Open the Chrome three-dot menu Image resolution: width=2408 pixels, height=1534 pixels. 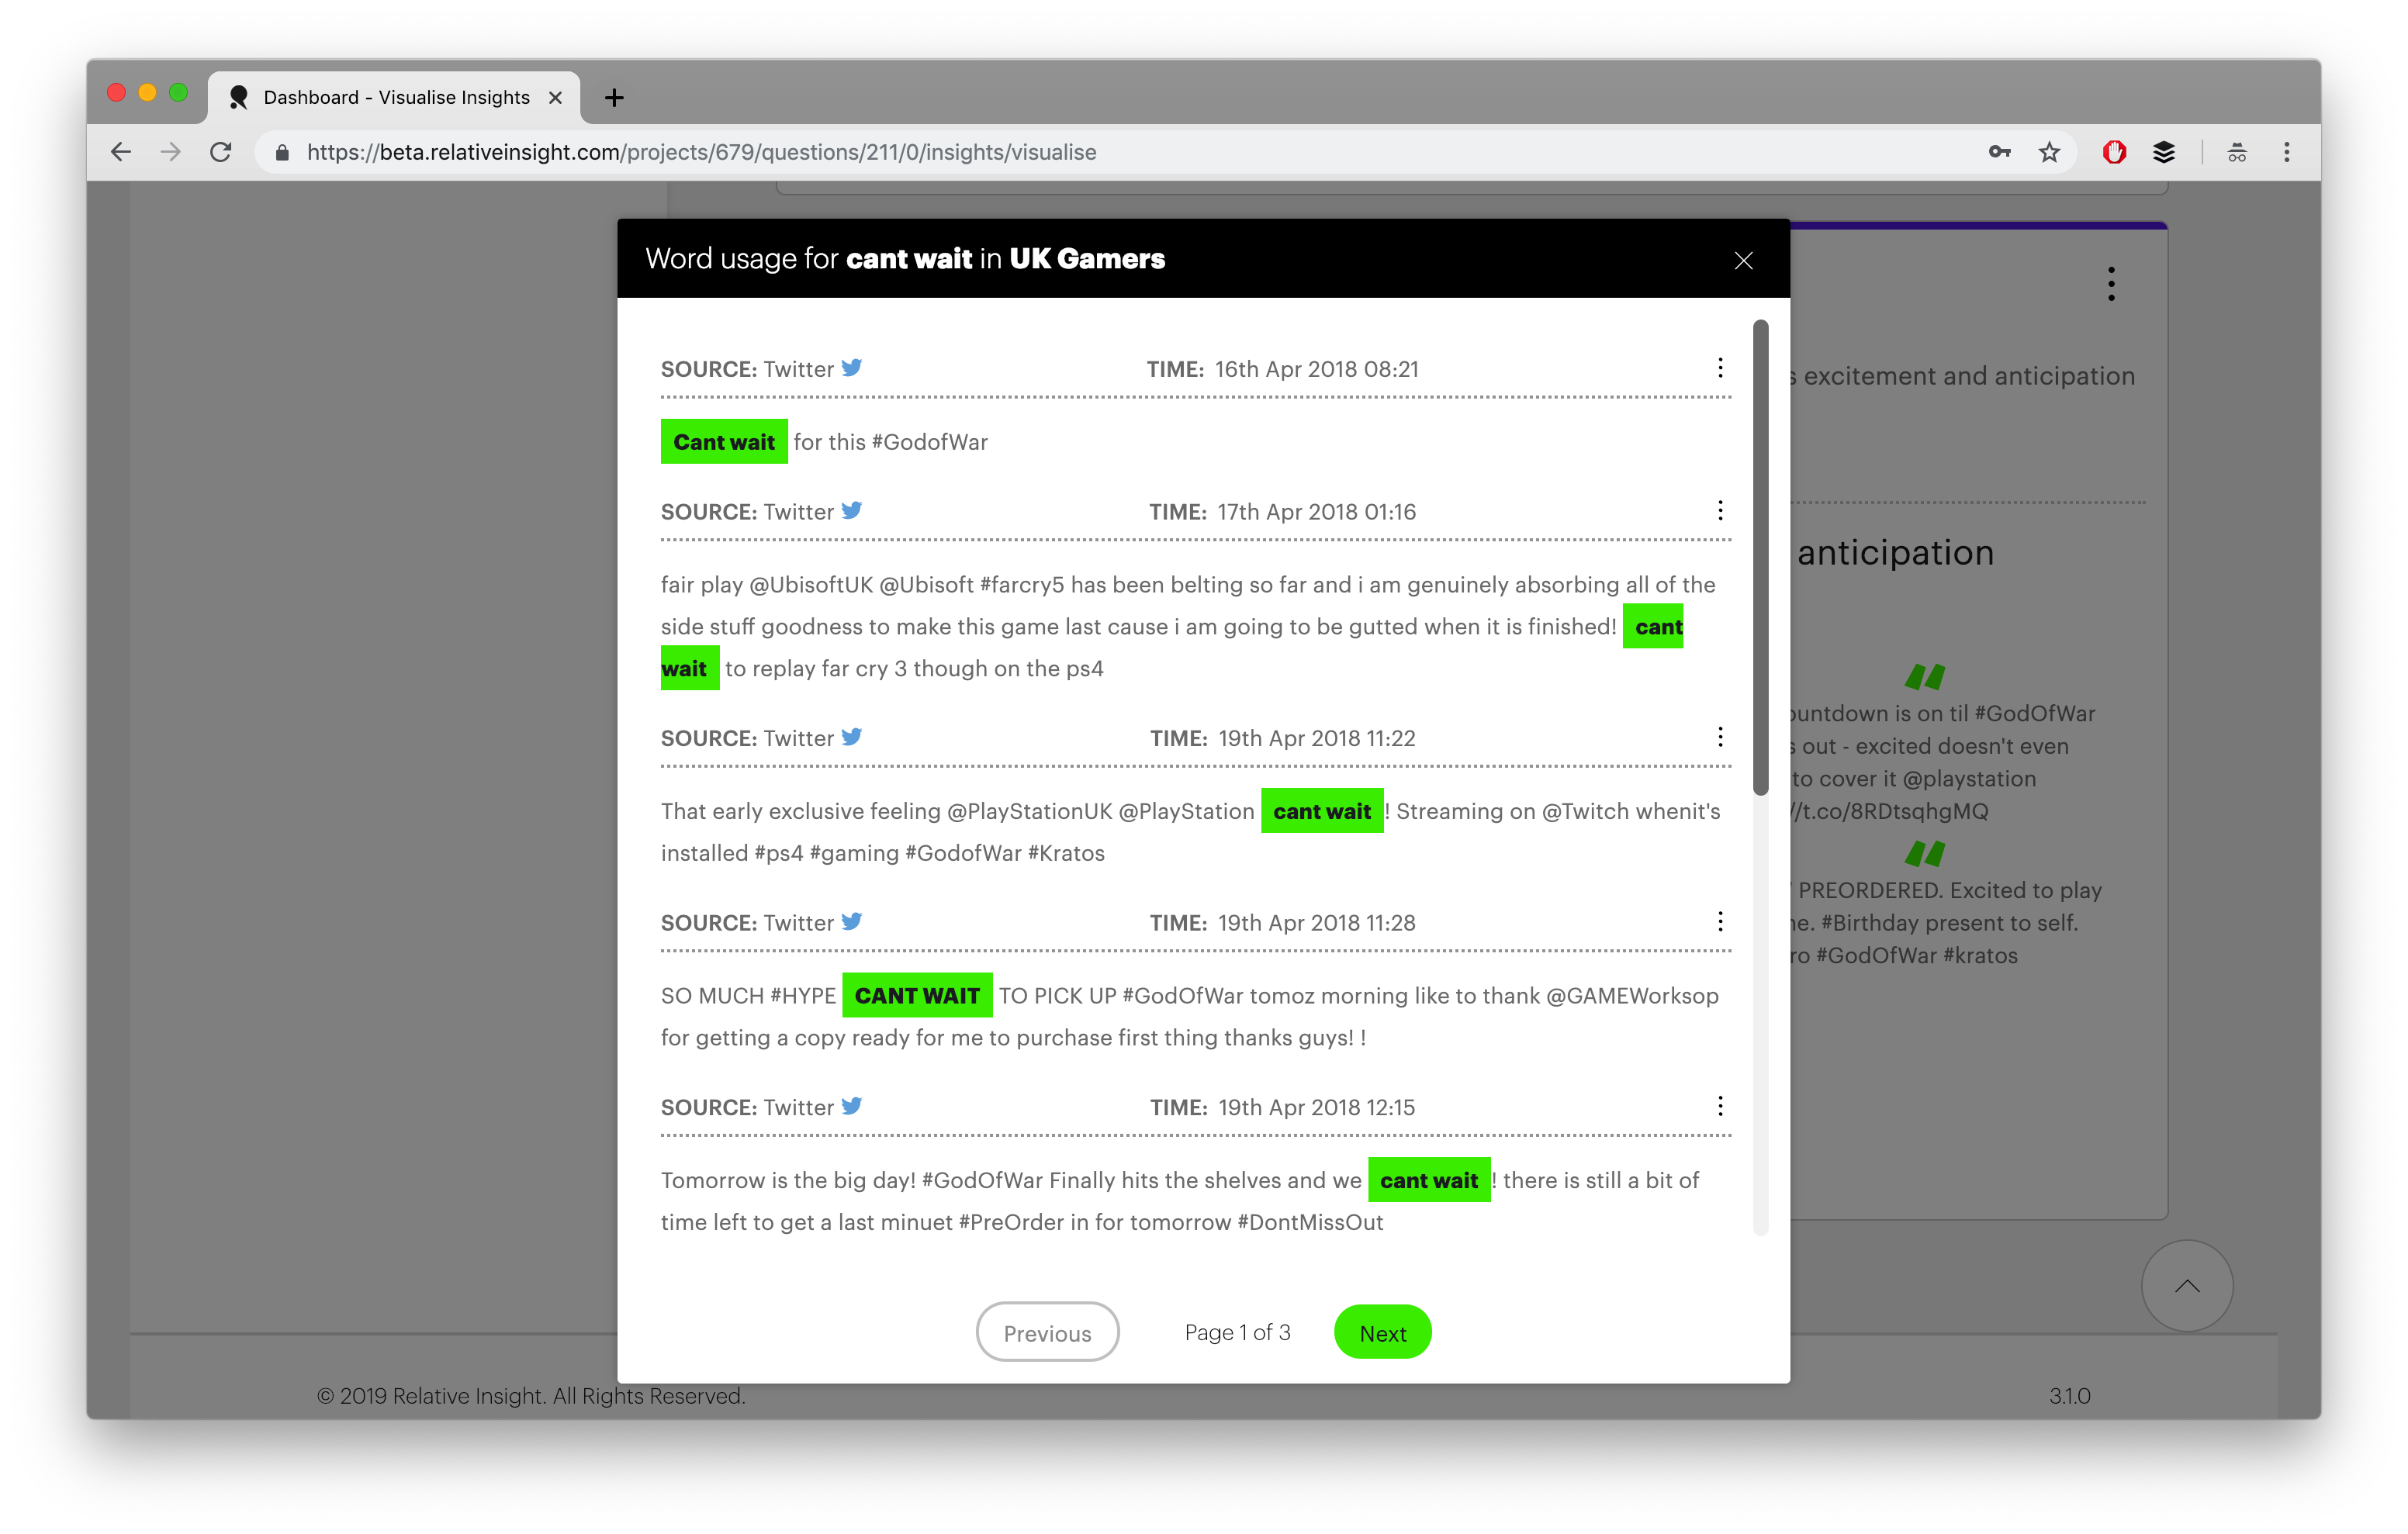(2286, 152)
